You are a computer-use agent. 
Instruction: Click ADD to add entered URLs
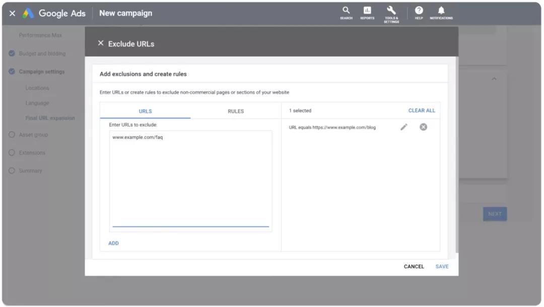113,243
